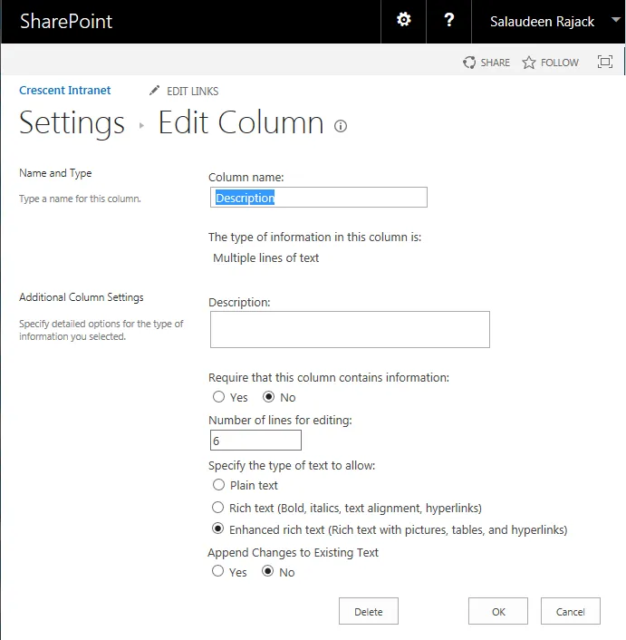626x640 pixels.
Task: Click the Delete button
Action: (x=369, y=612)
